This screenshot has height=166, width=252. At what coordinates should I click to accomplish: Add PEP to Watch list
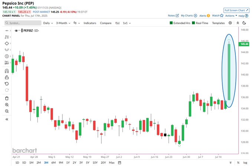[217, 16]
